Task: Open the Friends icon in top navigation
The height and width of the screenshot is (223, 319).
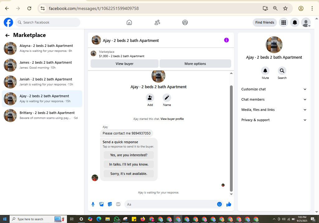Action: 157,22
